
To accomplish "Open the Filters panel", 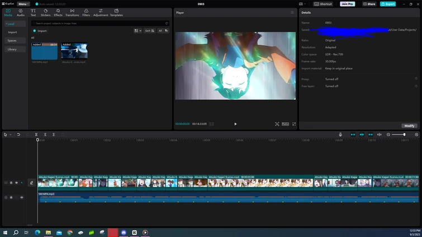I will click(86, 12).
